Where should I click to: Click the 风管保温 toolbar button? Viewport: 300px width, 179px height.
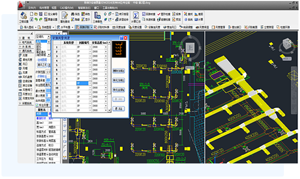coord(202,27)
